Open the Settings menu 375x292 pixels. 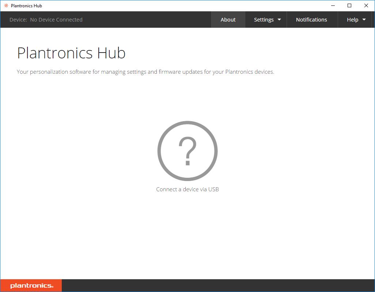(x=266, y=20)
